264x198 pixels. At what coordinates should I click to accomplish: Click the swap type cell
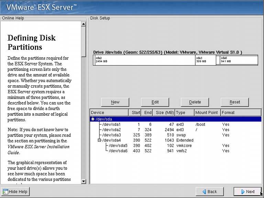(x=181, y=135)
